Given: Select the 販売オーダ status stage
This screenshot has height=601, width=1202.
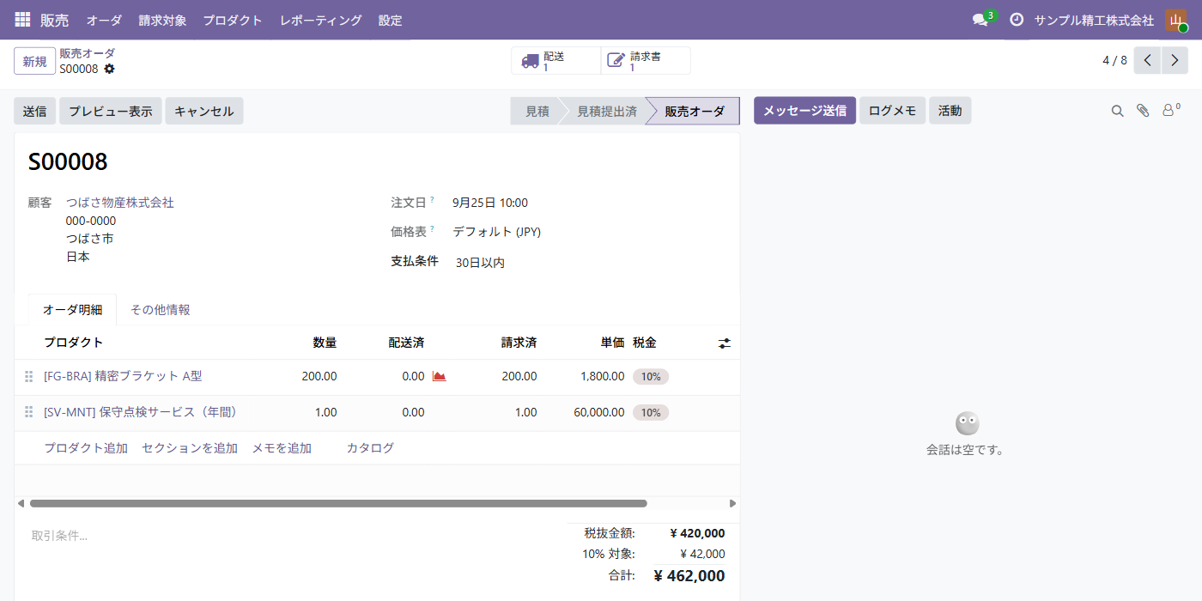Looking at the screenshot, I should point(695,111).
